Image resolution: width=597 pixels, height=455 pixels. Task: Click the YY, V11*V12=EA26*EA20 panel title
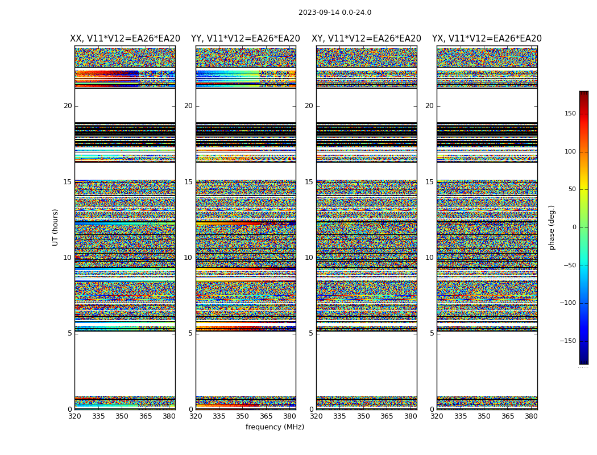point(246,39)
